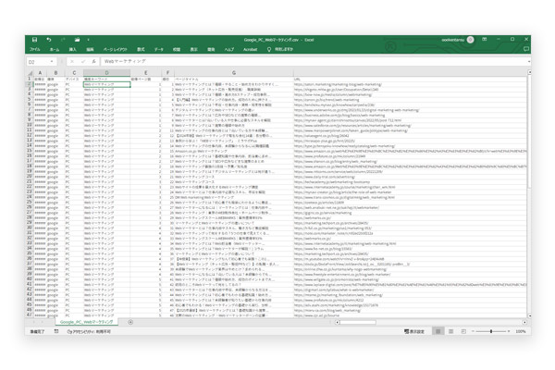
Task: Click the 表示設定 display settings button
Action: tap(414, 331)
